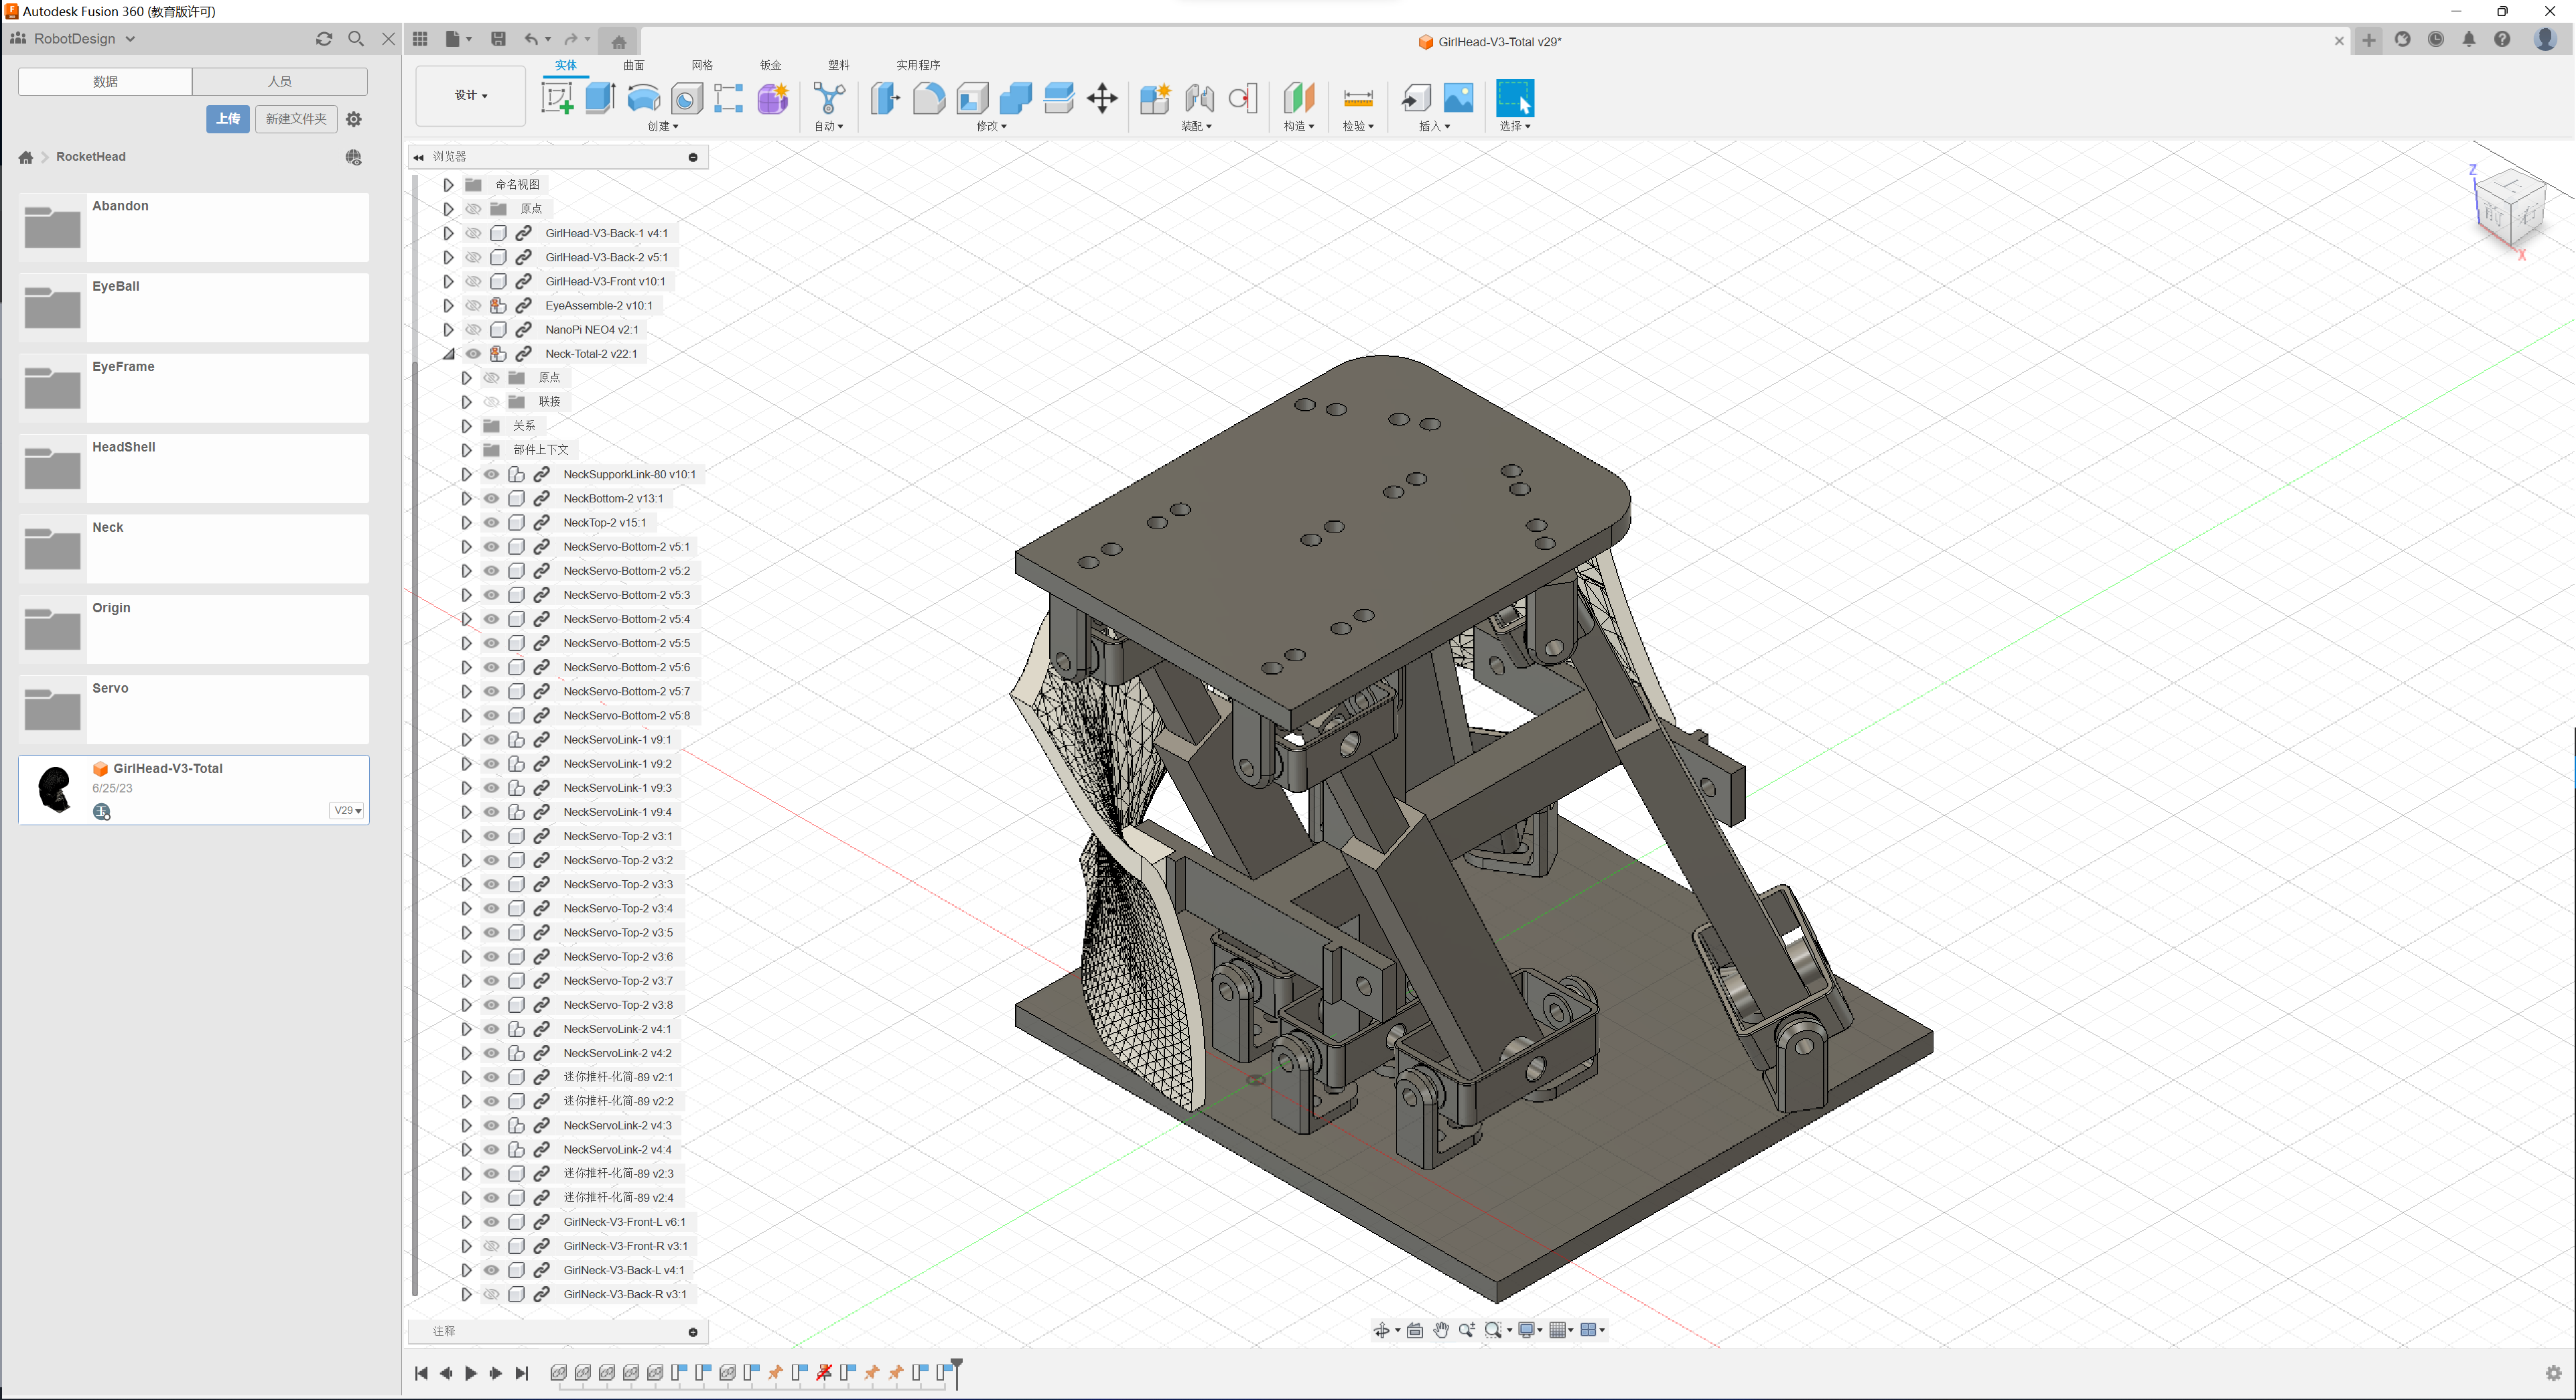Screen dimensions: 2576x1400
Task: Select the Fillet tool
Action: click(x=929, y=98)
